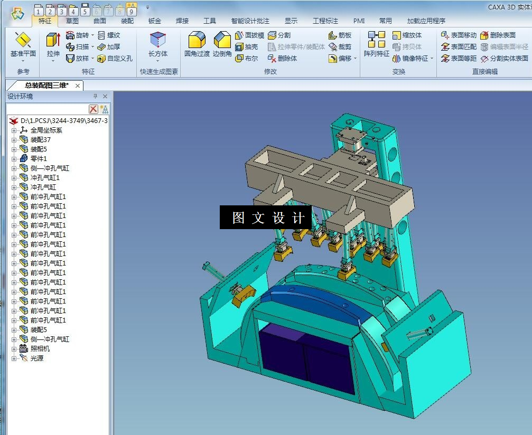This screenshot has height=435, width=532.
Task: Click quick access button number 5
Action: point(85,10)
